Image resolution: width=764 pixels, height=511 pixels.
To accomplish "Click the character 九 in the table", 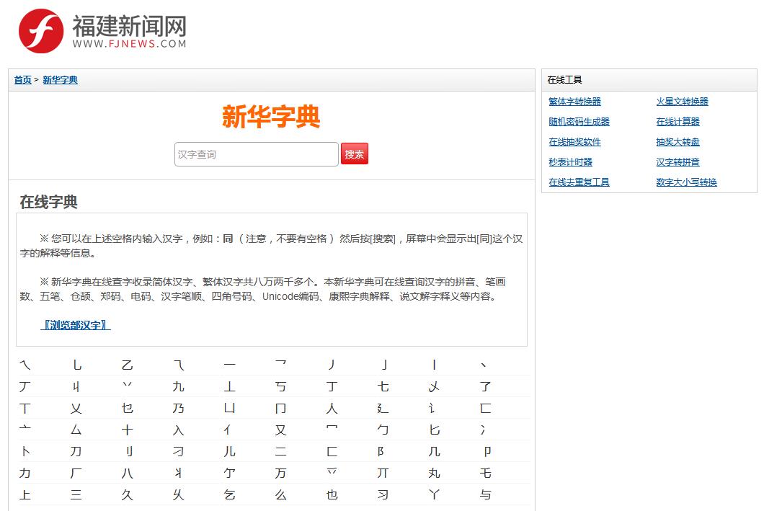I will pos(179,386).
